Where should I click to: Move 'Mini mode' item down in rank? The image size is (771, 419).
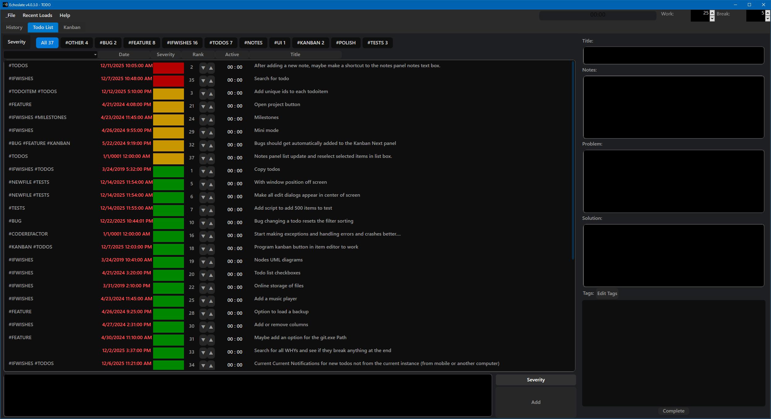203,133
